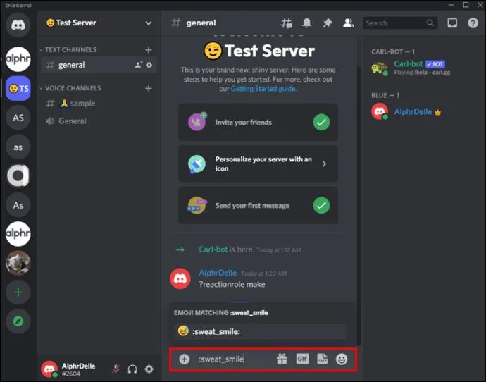Select the TS Test Server icon
This screenshot has height=382, width=486.
(18, 88)
